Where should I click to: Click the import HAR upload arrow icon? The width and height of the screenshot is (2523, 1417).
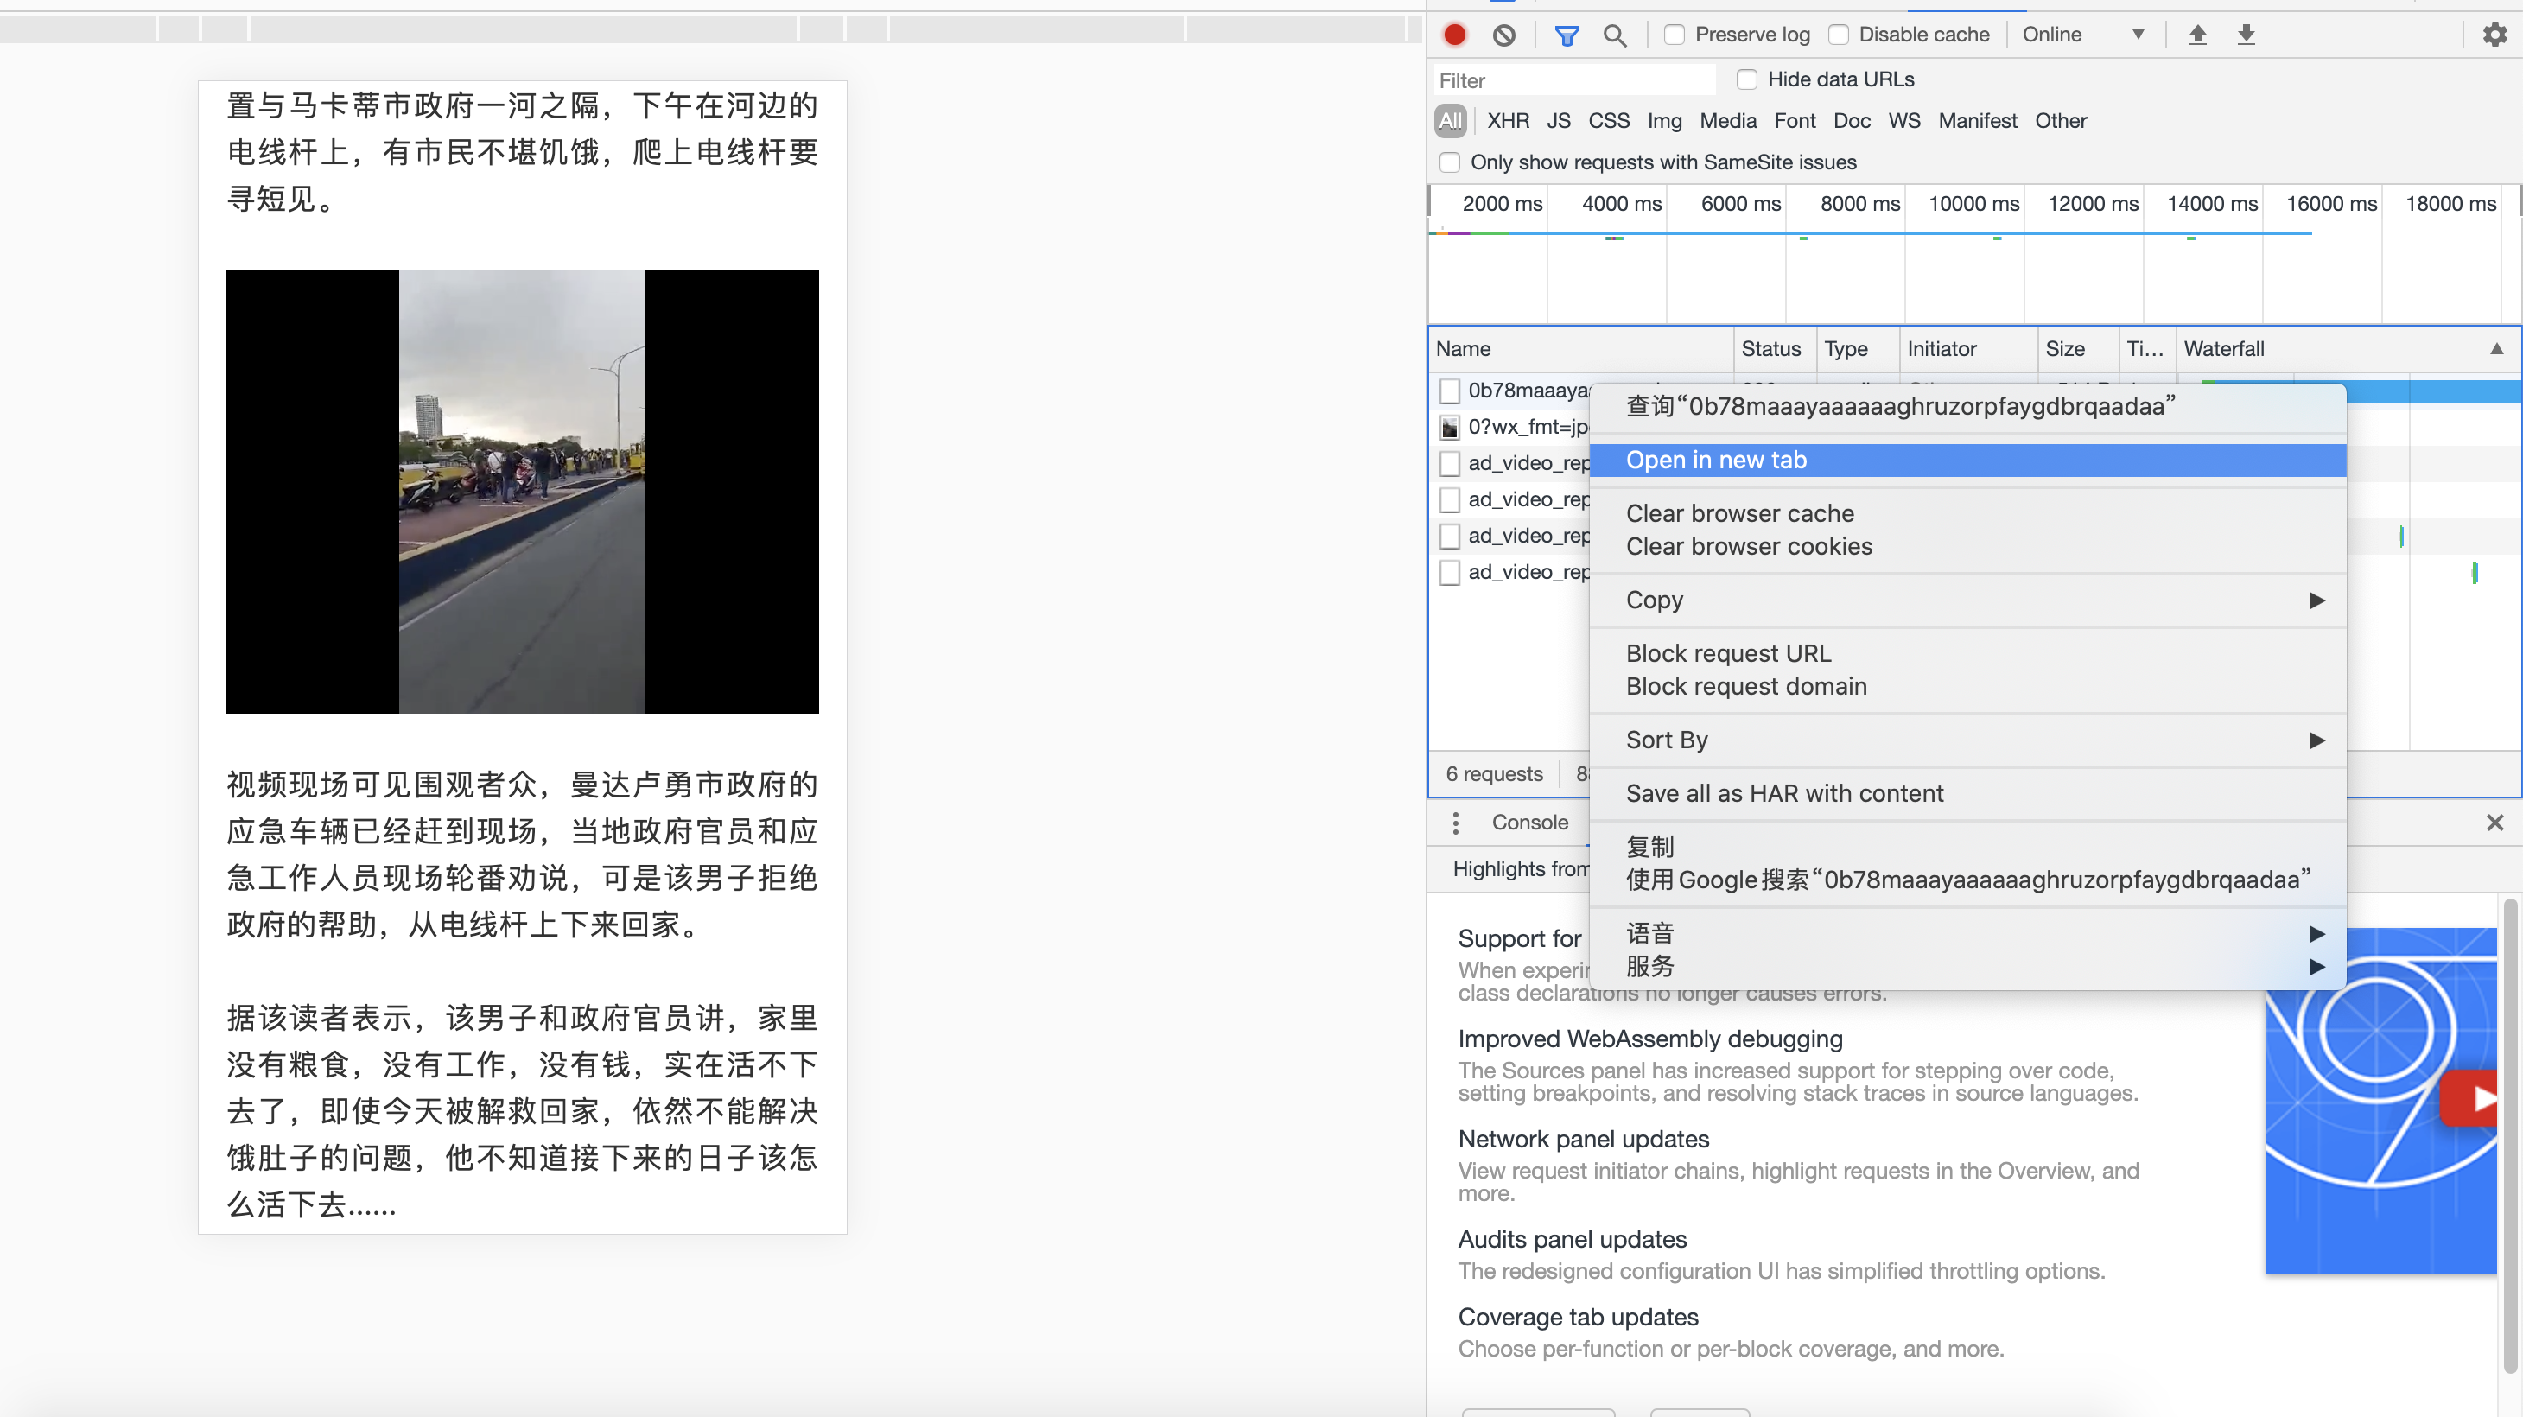point(2197,35)
